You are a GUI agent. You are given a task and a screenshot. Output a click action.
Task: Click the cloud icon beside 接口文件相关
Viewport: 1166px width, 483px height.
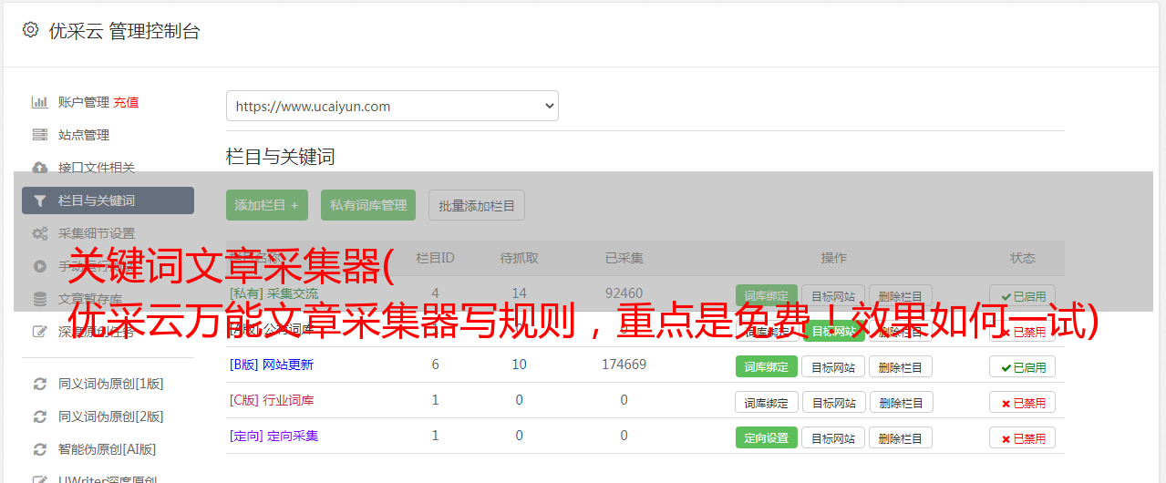coord(40,168)
